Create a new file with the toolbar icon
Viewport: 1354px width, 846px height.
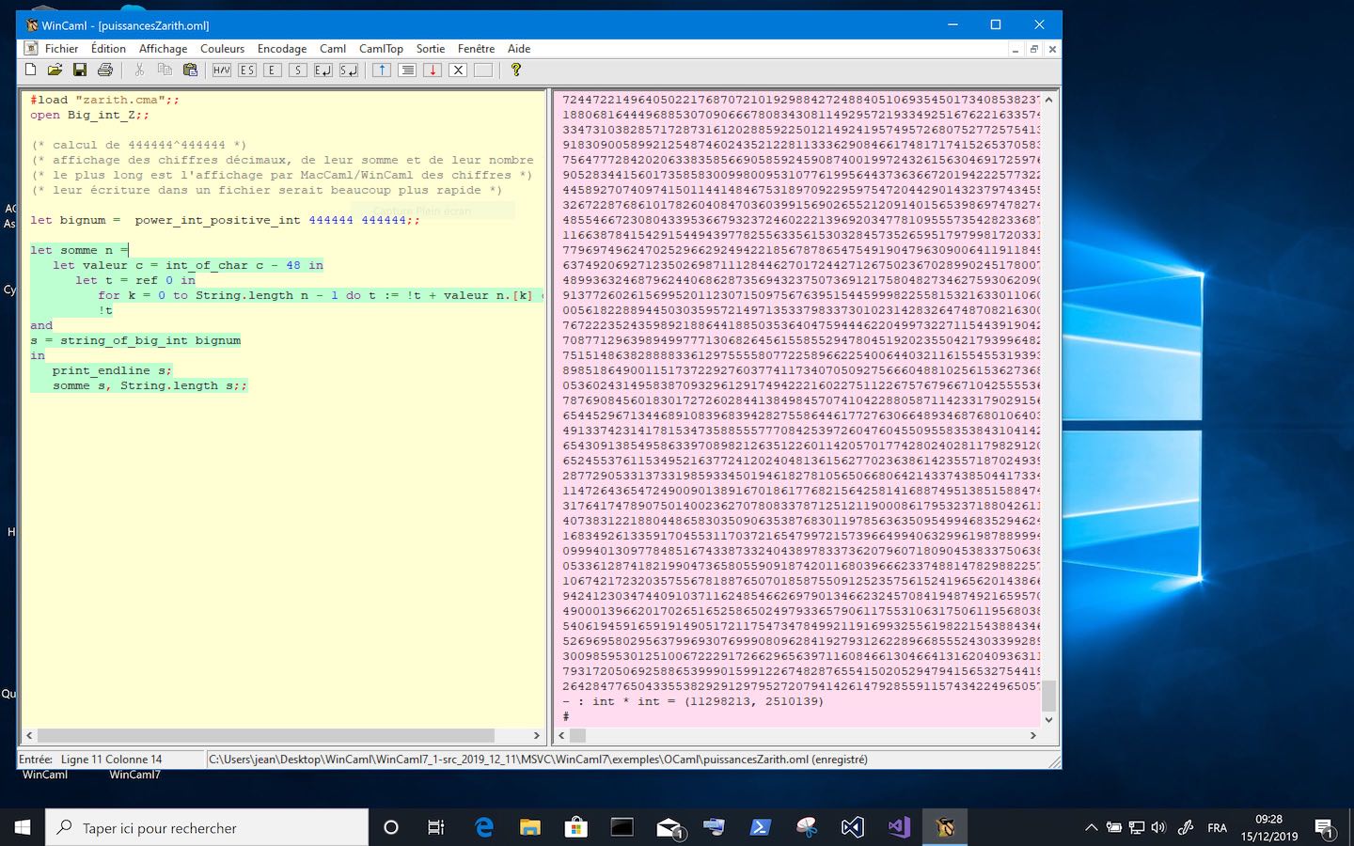click(x=30, y=70)
